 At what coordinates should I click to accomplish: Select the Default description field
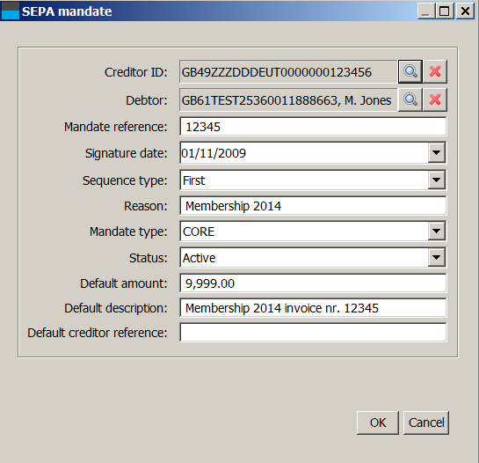[313, 307]
